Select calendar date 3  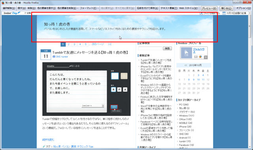pyautogui.click(x=198, y=75)
